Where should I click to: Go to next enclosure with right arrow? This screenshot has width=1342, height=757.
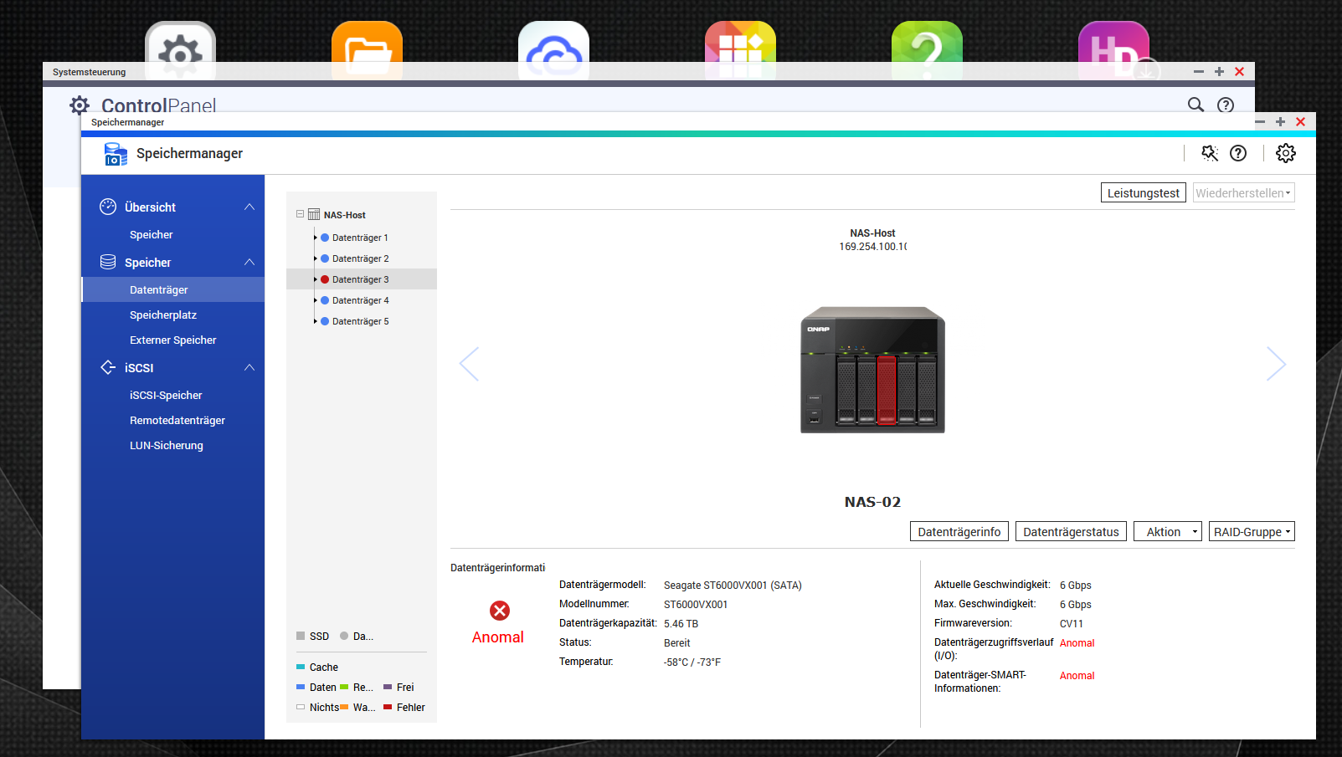1276,364
